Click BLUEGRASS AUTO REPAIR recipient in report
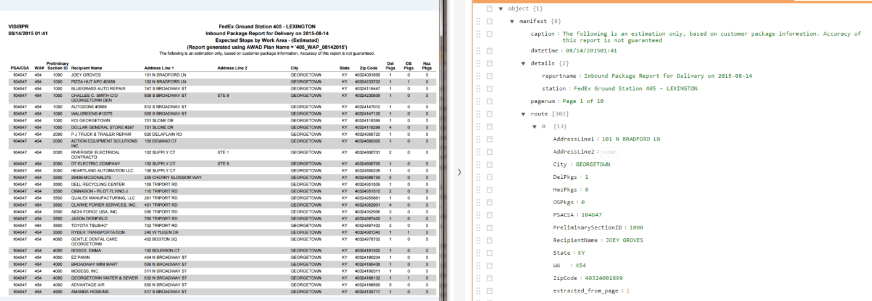The image size is (872, 301). 98,88
